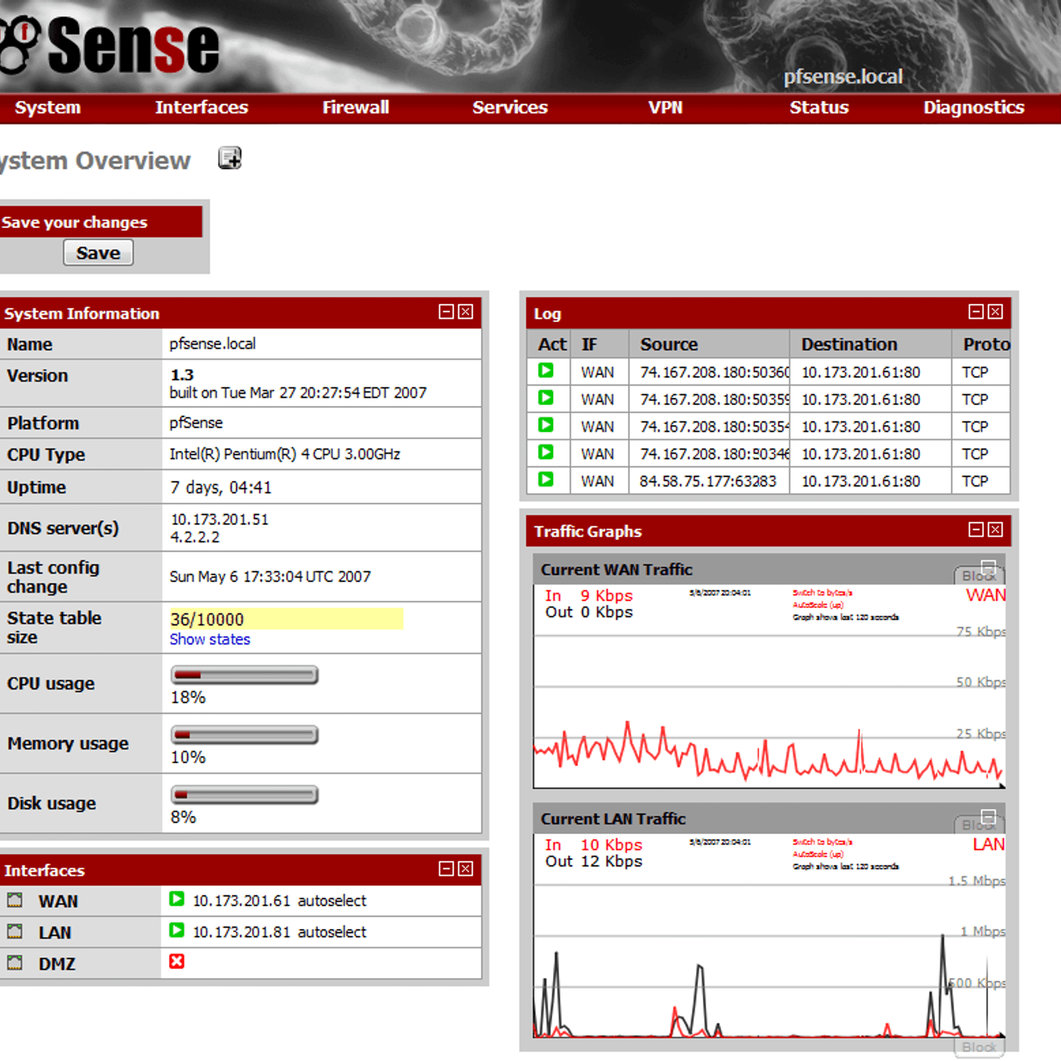
Task: Click the red DMZ down status icon
Action: (176, 961)
